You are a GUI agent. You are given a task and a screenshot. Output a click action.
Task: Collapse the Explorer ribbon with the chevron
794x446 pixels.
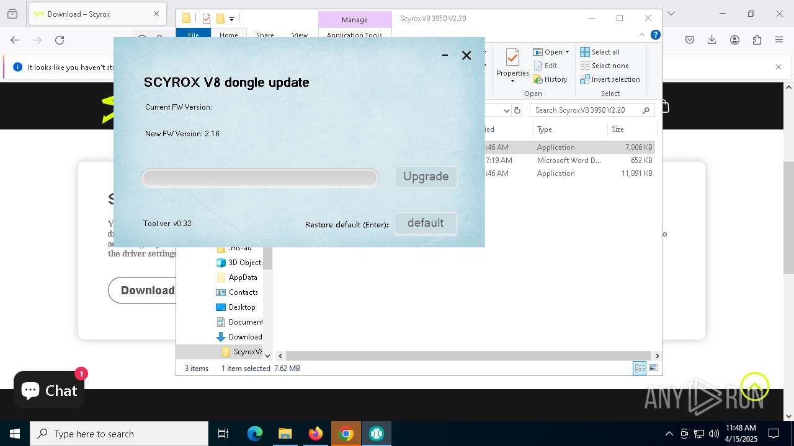(642, 35)
